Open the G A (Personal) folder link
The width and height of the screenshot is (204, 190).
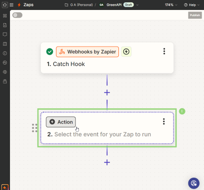pos(79,5)
